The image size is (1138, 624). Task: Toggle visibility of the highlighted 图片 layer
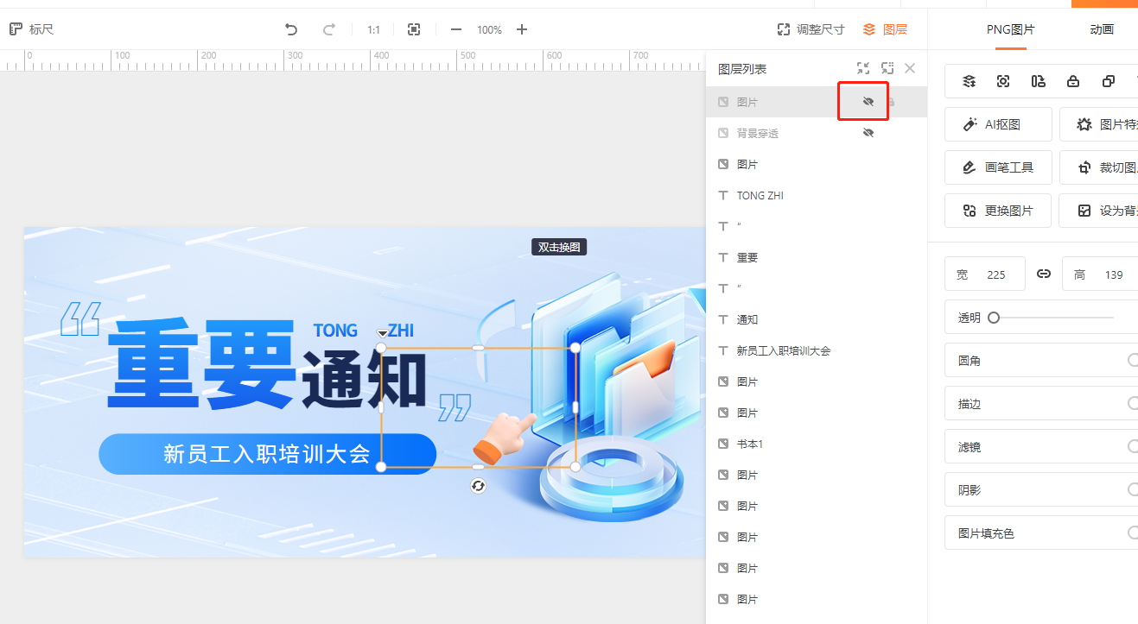[868, 102]
